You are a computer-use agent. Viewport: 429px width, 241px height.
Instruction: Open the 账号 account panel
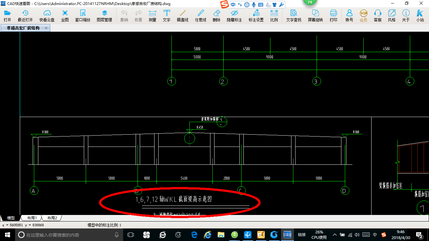pos(349,16)
